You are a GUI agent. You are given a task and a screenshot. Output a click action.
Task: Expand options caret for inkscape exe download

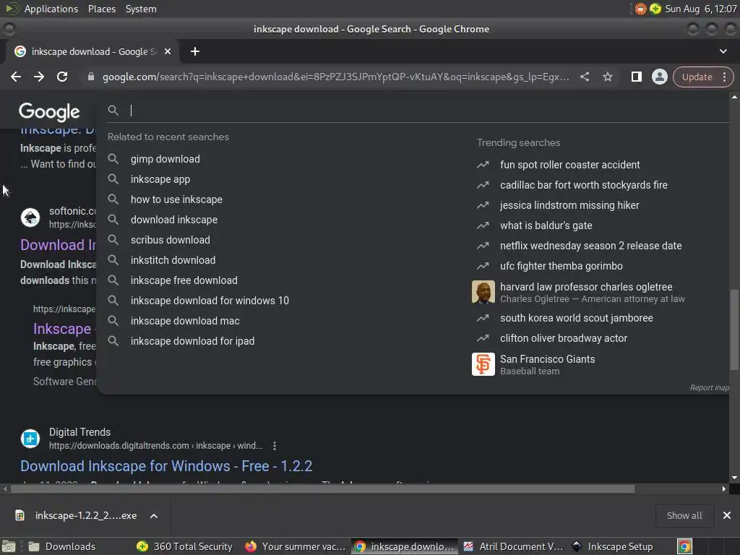(154, 516)
